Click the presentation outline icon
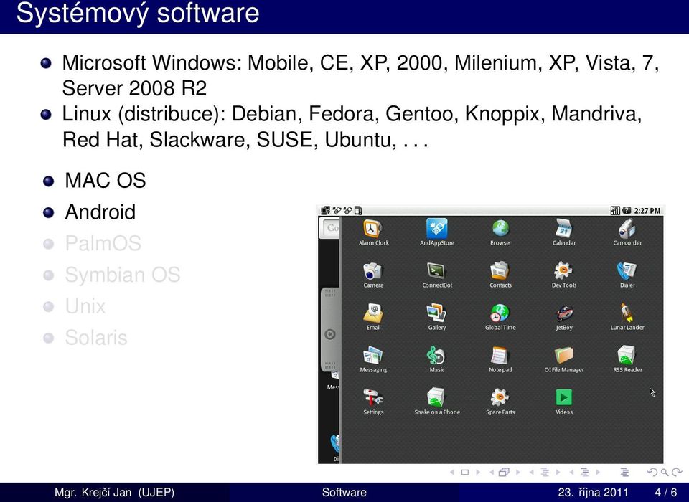The width and height of the screenshot is (689, 502). [624, 472]
